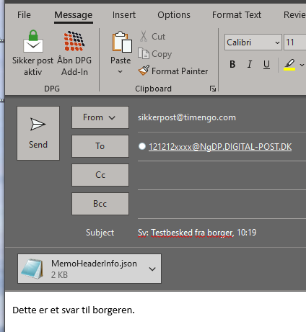Switch to the Insert tab
Viewport: 306px width, 332px height.
124,15
